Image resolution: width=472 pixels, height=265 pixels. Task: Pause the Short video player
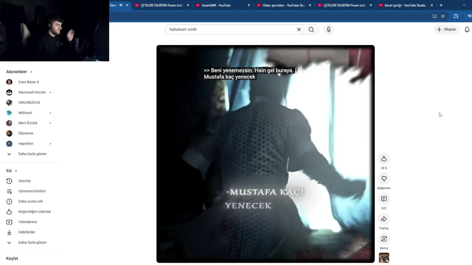265,154
